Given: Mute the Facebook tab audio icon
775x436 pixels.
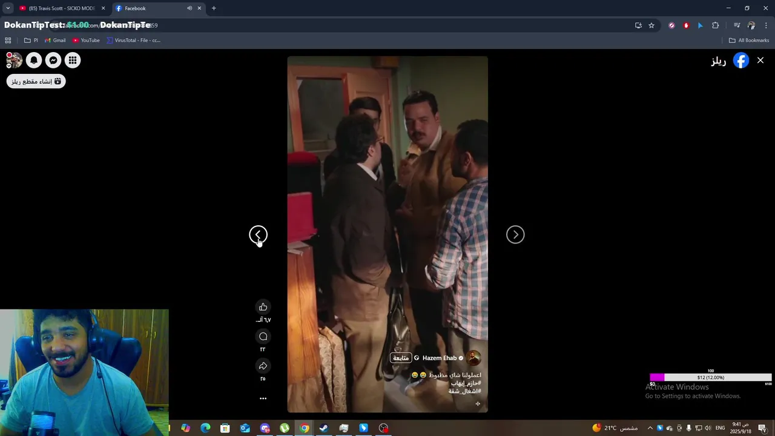Looking at the screenshot, I should point(189,8).
